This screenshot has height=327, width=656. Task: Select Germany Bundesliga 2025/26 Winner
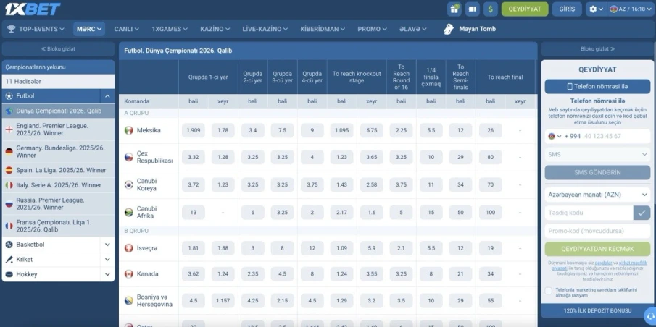[x=58, y=152]
